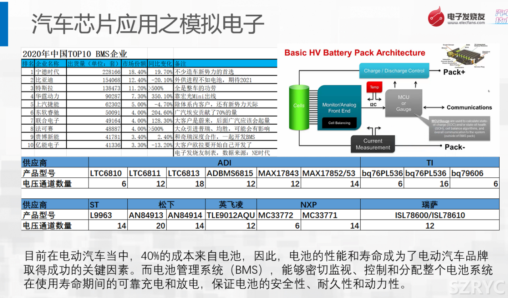
Task: Click the MCU or Gauge block
Action: pos(403,103)
